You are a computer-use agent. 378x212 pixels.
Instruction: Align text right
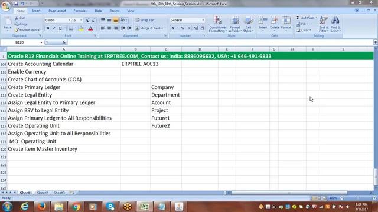tap(116, 28)
